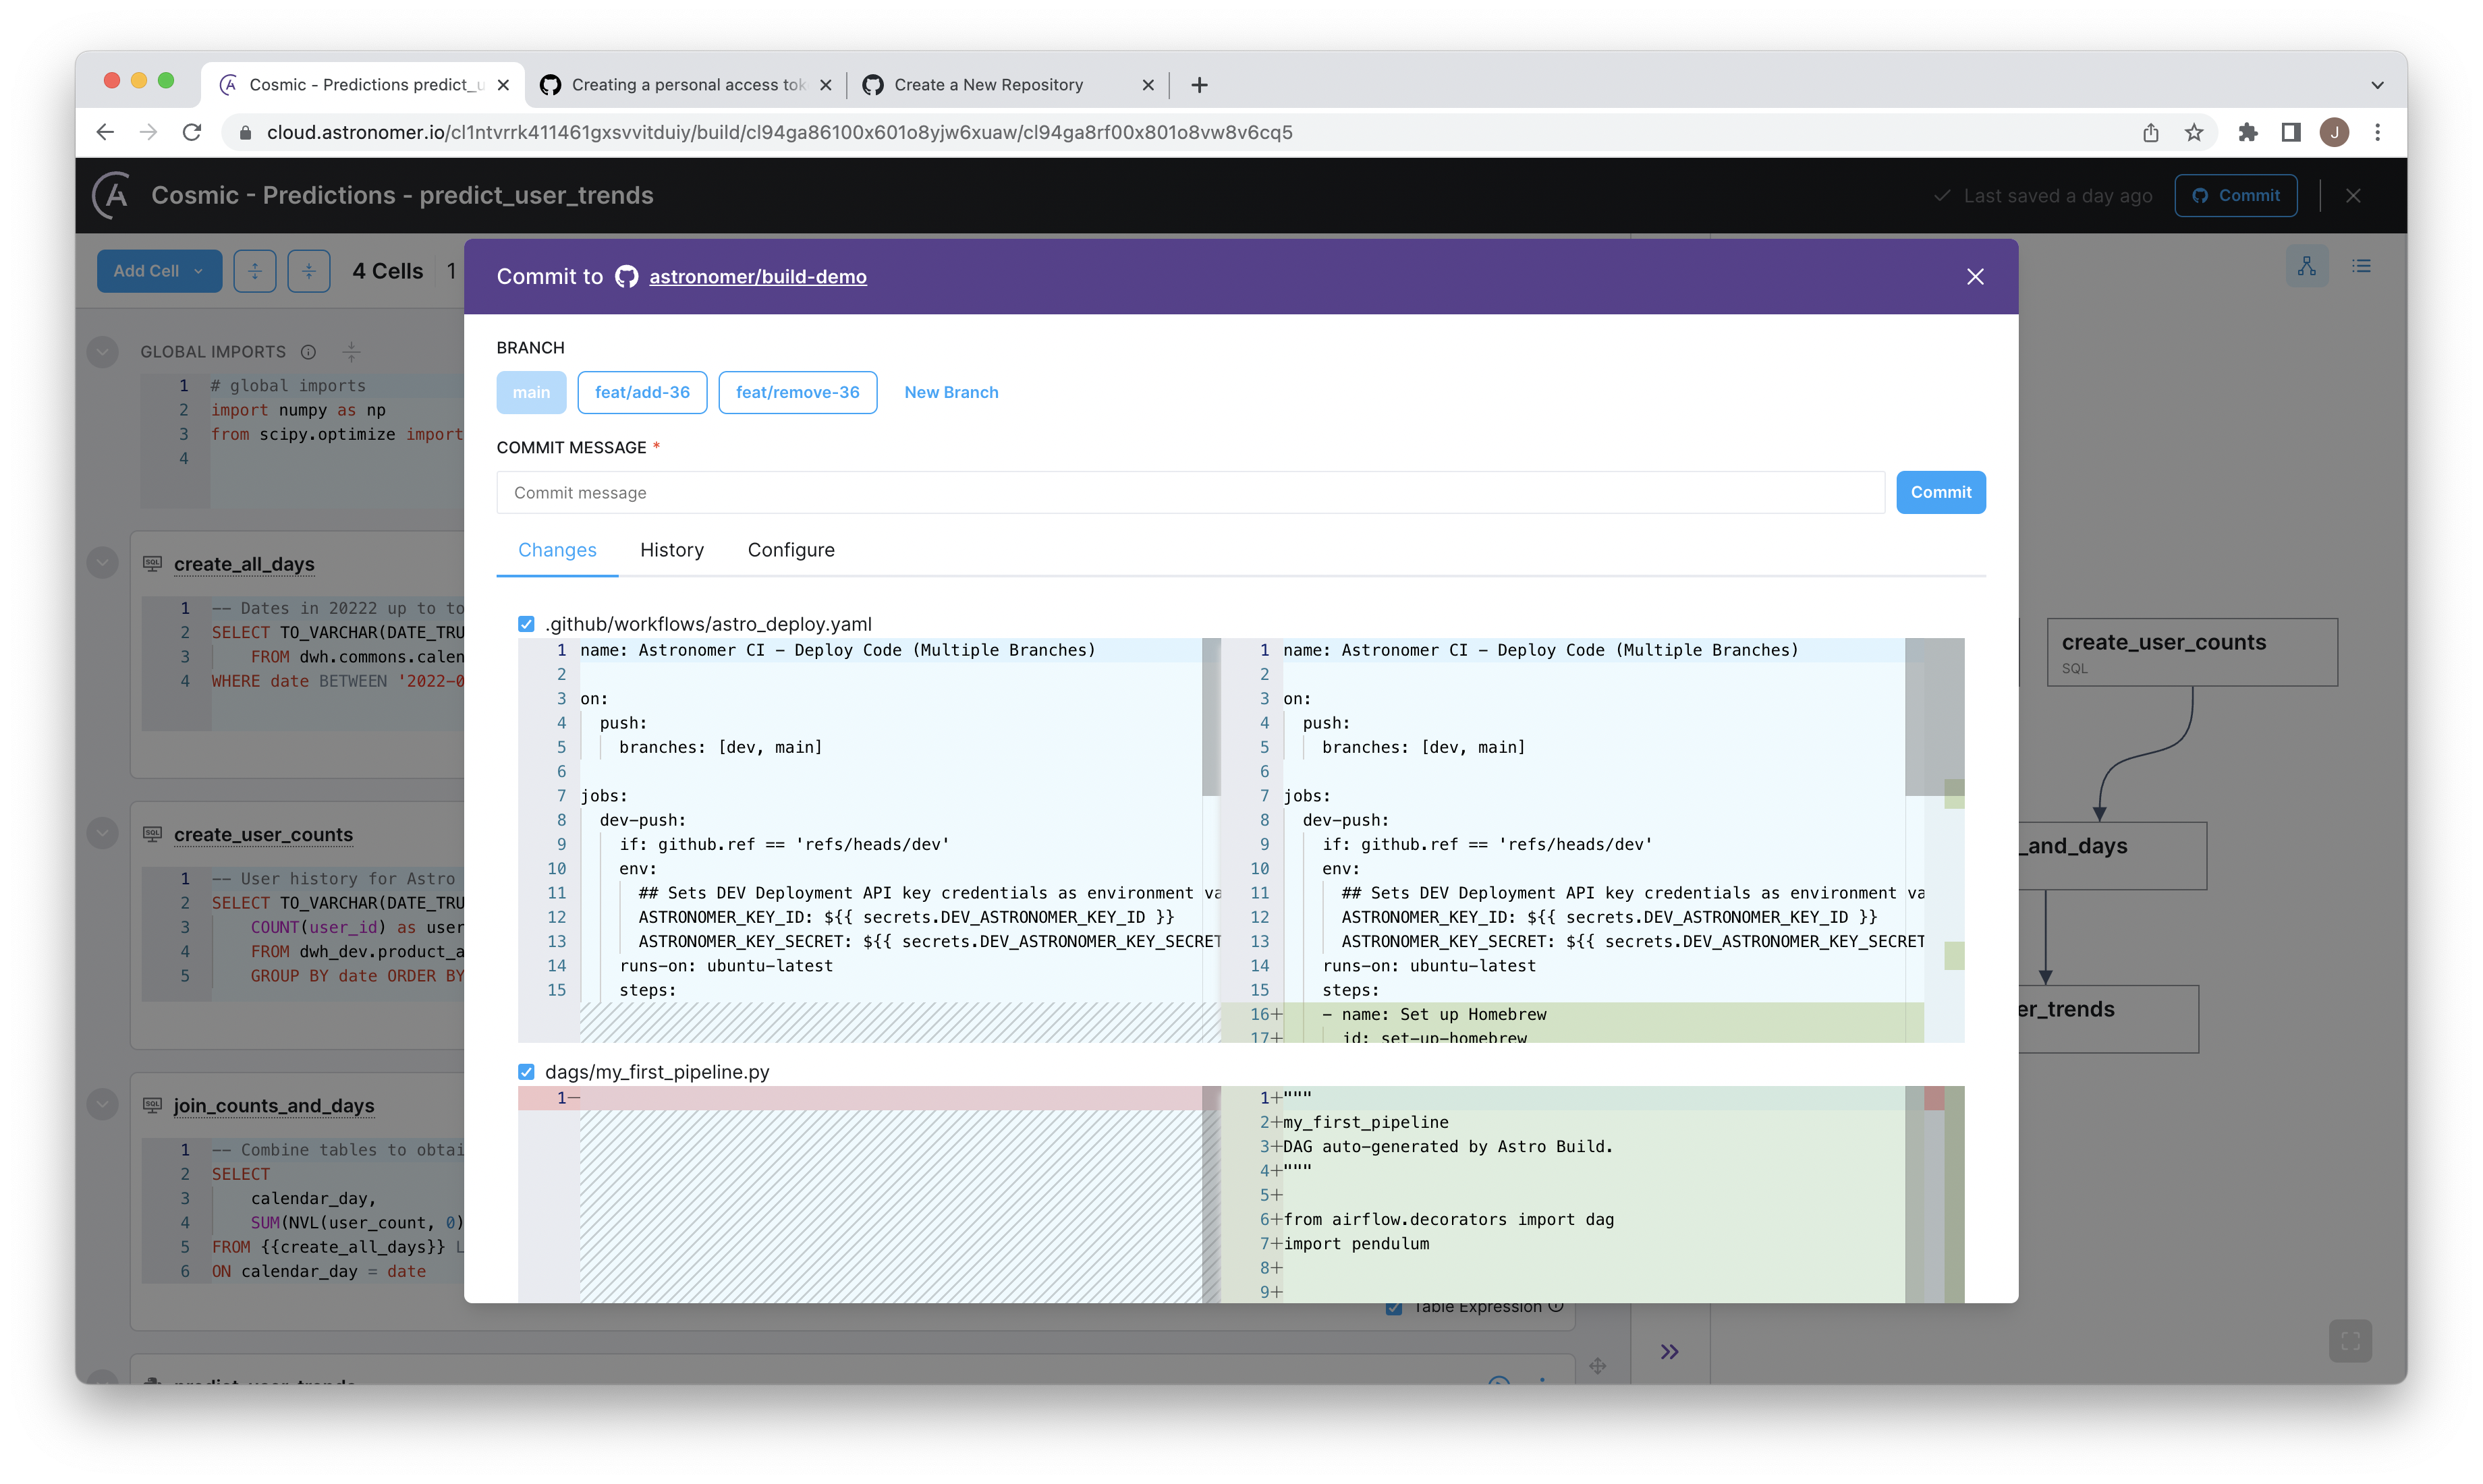This screenshot has height=1484, width=2483.
Task: Go back in browser history
Action: point(105,132)
